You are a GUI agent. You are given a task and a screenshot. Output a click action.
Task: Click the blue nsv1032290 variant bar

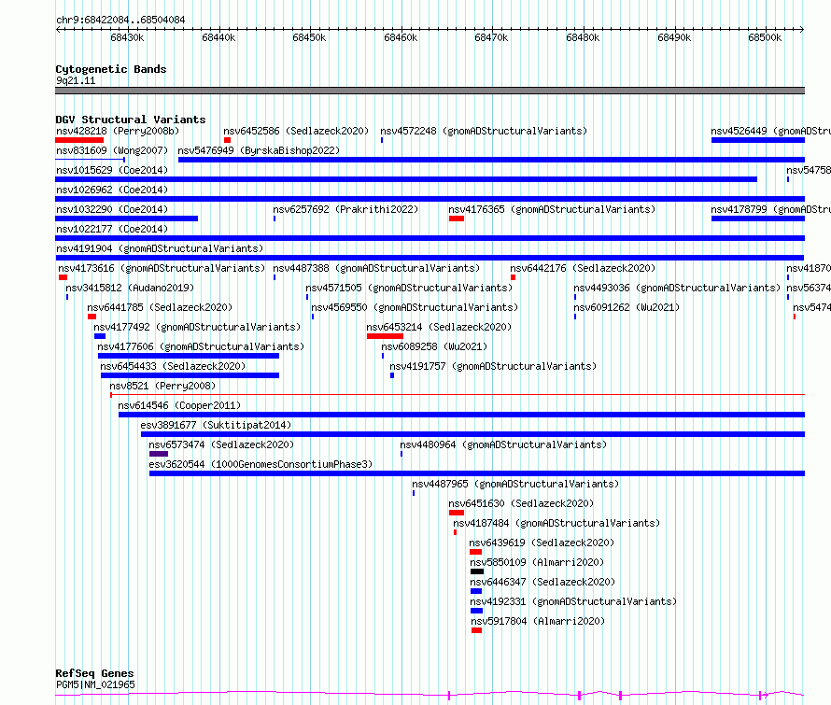[x=127, y=219]
